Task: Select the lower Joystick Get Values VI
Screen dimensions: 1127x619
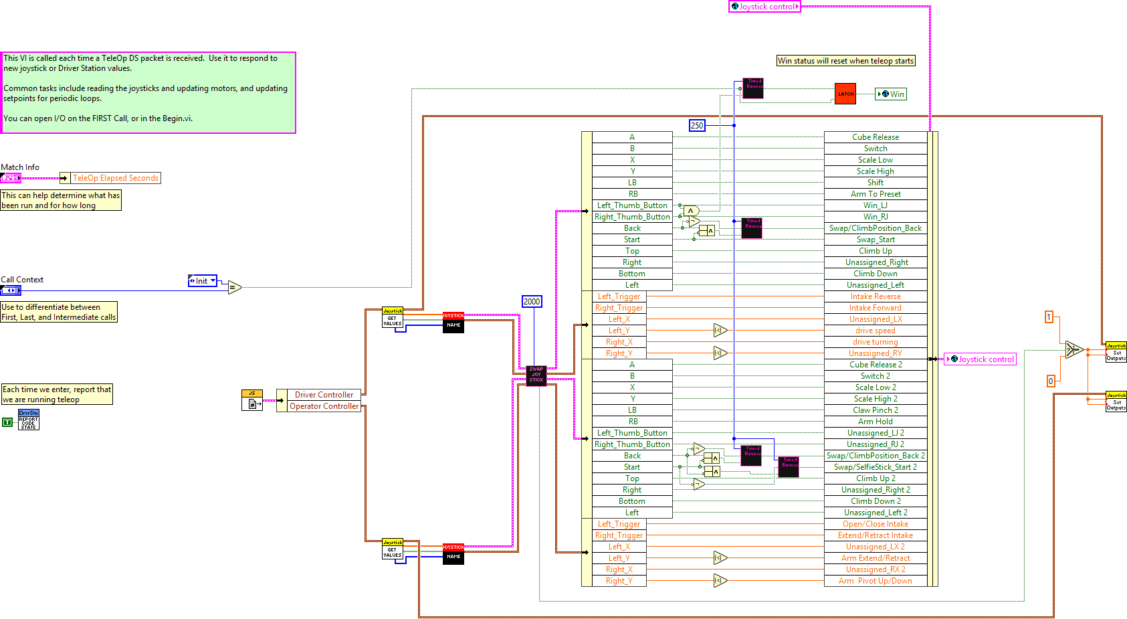Action: [x=393, y=549]
